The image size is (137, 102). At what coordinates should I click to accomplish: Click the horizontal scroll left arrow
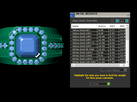tap(73, 65)
